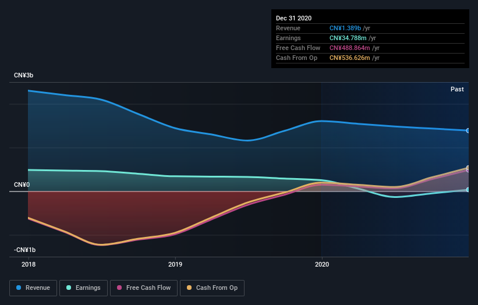The height and width of the screenshot is (305, 478).
Task: Click the CN¥34.788m earnings value
Action: point(348,38)
